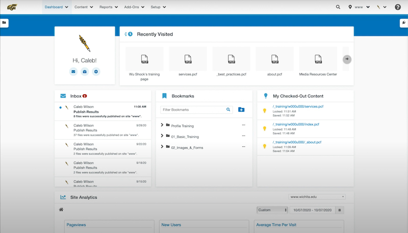The image size is (408, 233).
Task: Open the date range calendar icon
Action: (340, 210)
